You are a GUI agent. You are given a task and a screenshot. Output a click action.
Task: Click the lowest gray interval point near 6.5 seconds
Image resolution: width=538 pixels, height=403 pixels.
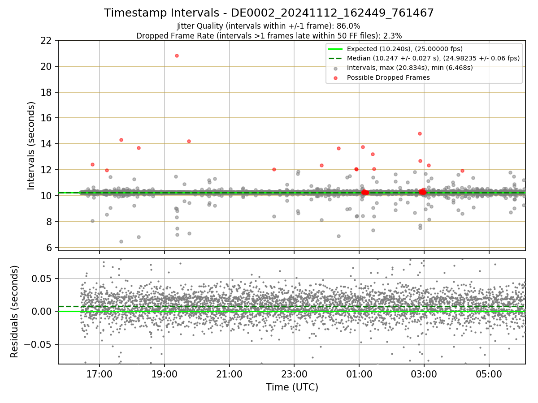(x=121, y=241)
